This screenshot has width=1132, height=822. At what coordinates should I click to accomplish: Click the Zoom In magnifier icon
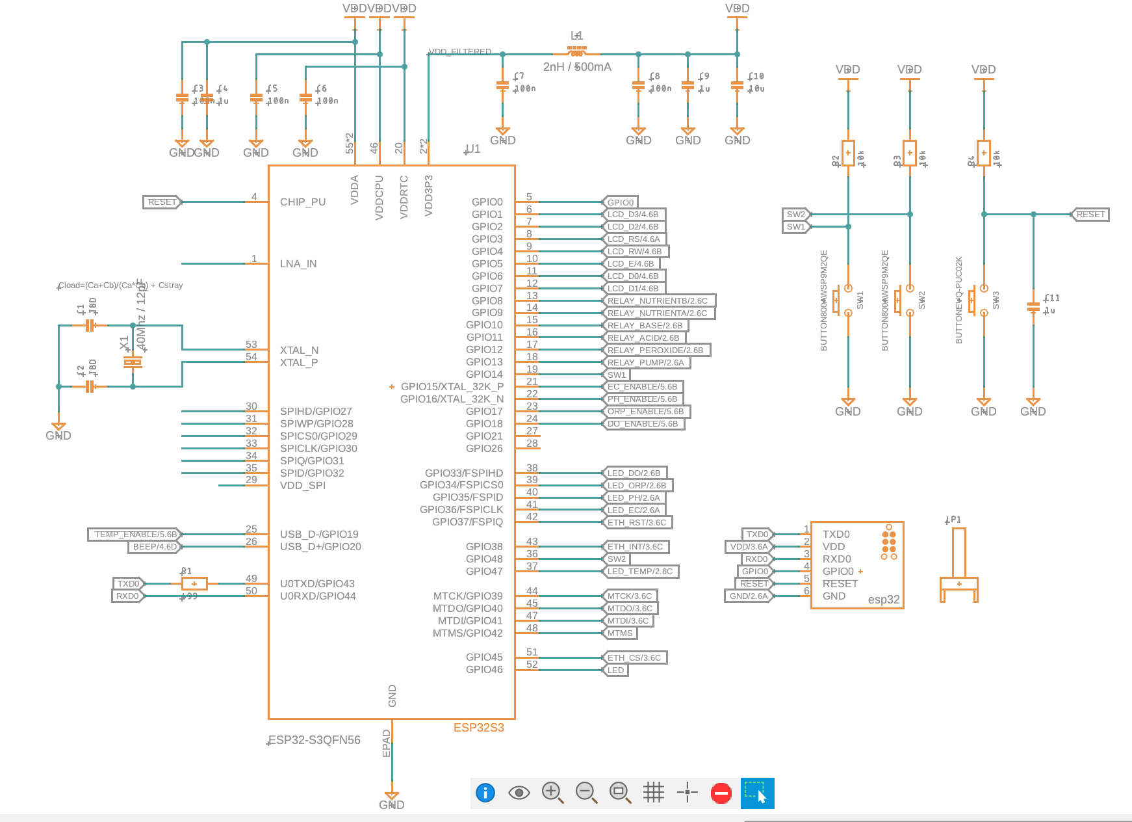[552, 793]
